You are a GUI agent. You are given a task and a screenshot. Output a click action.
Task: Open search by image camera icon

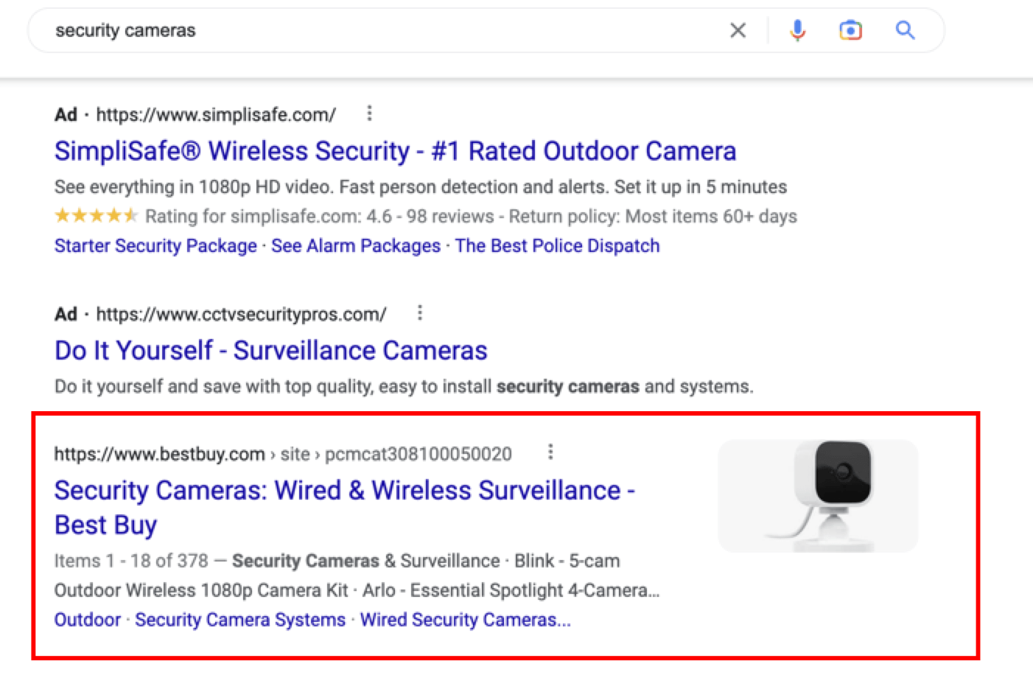850,30
